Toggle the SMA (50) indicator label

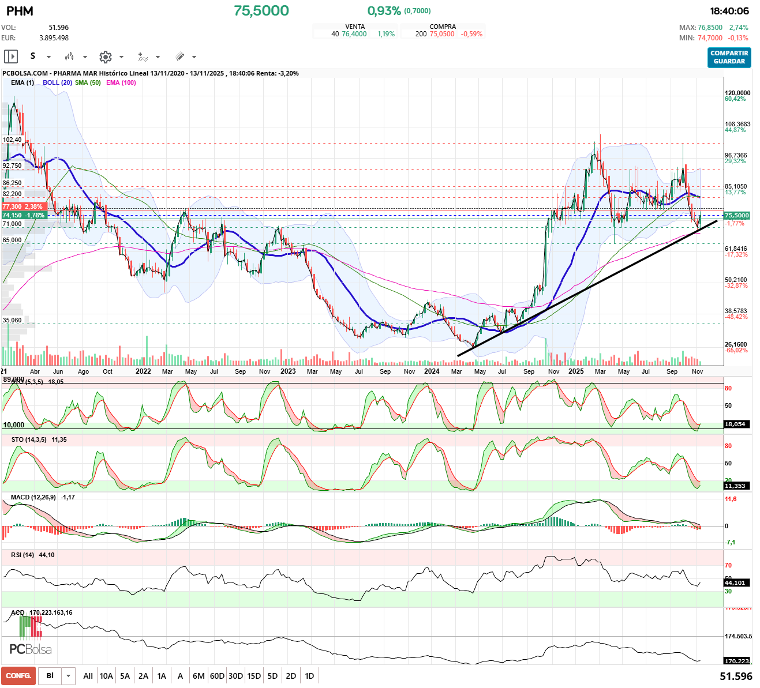88,82
